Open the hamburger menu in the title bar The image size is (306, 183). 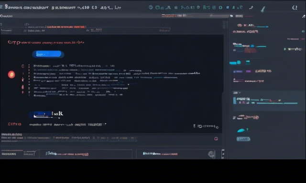pos(1,7)
